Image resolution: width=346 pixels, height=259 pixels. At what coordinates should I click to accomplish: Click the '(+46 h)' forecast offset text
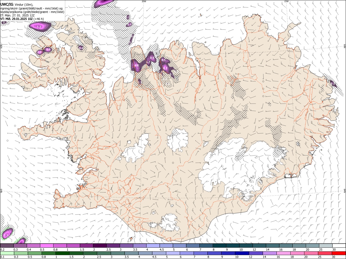tap(39, 19)
